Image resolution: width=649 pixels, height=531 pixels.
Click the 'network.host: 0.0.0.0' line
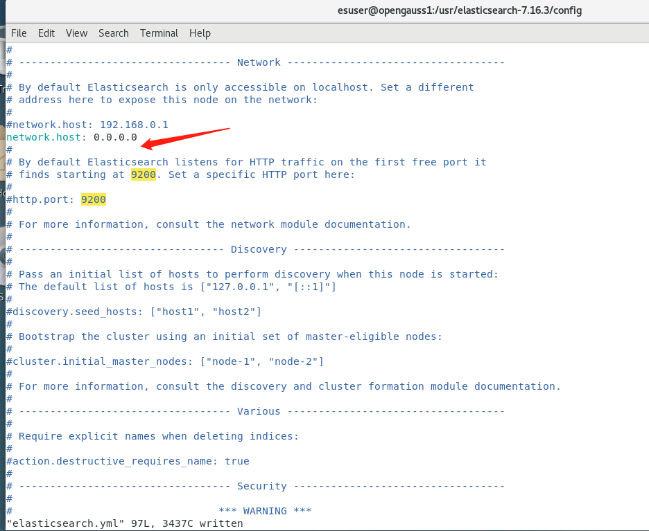[x=71, y=137]
